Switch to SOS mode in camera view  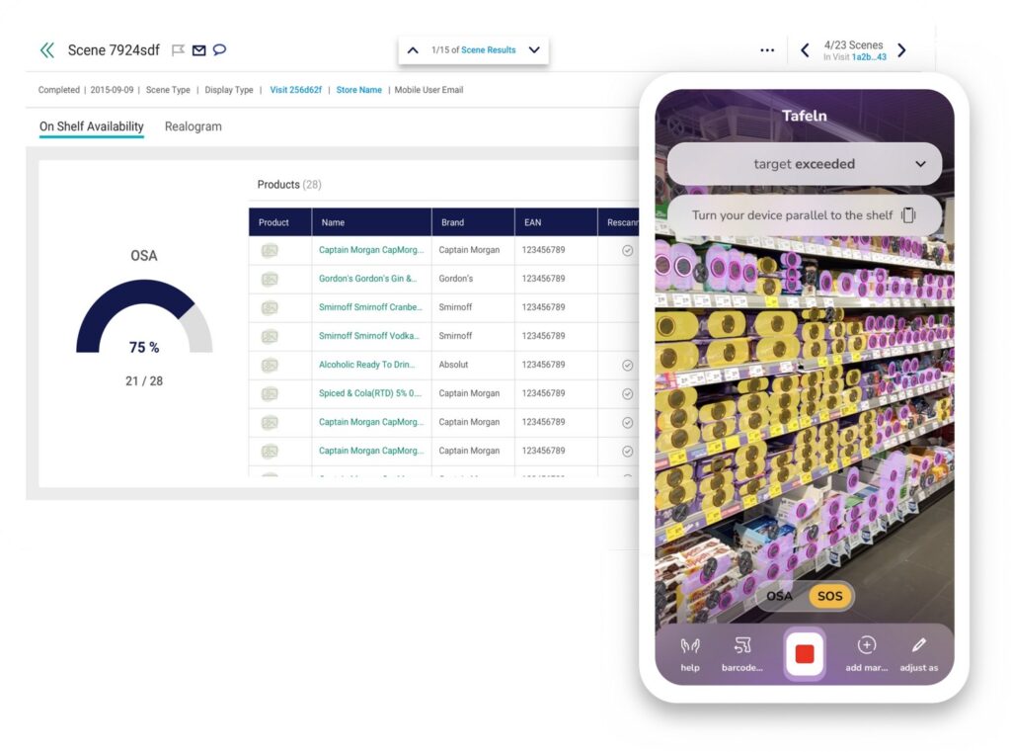[829, 596]
